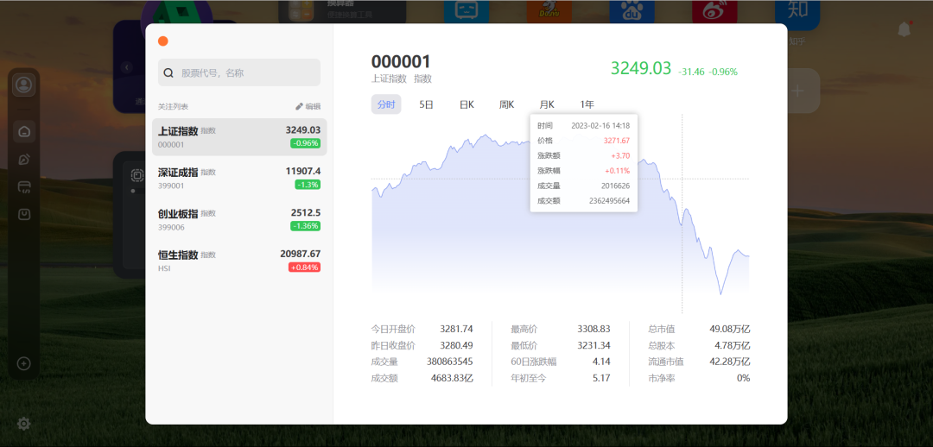Click the 最高价 value 3308.83

(593, 329)
